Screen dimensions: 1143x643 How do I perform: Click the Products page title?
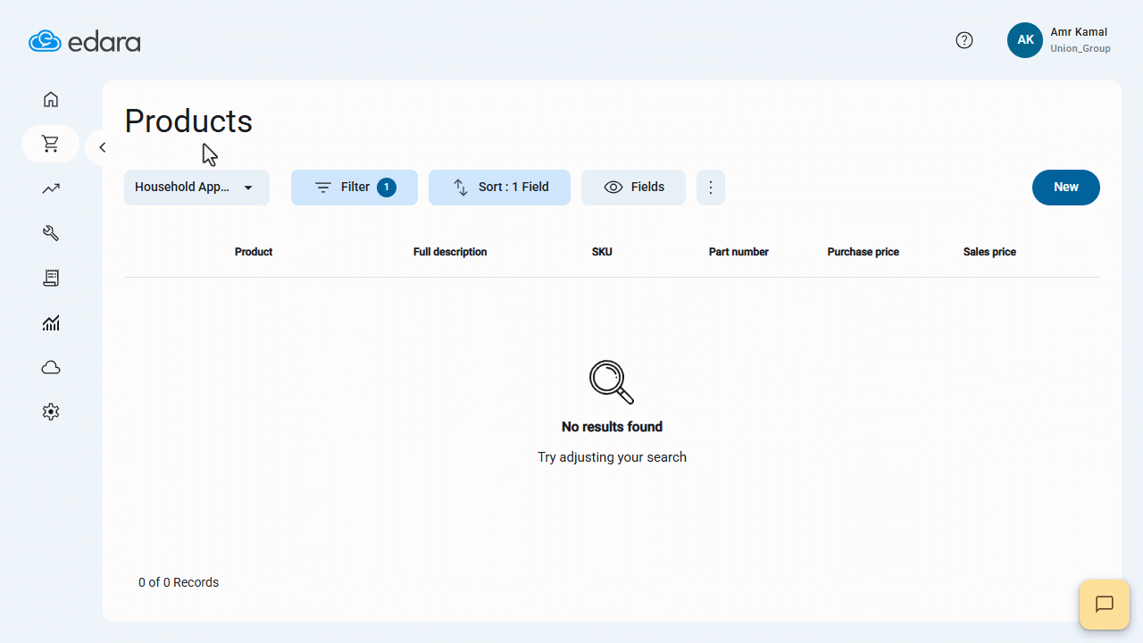[188, 121]
